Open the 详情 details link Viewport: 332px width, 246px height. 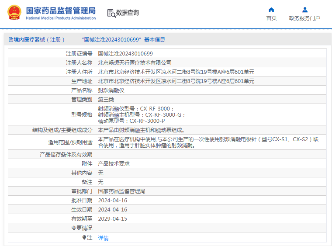point(104,238)
